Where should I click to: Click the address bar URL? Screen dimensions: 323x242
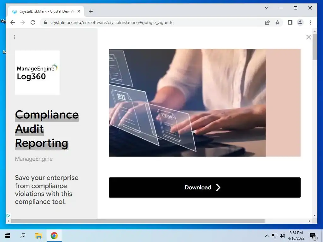[x=112, y=22]
